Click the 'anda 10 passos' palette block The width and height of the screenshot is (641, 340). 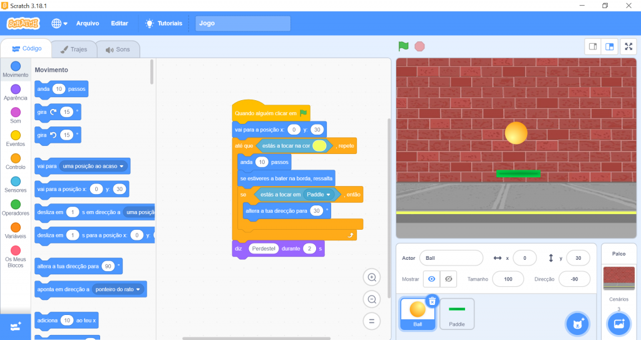(61, 89)
